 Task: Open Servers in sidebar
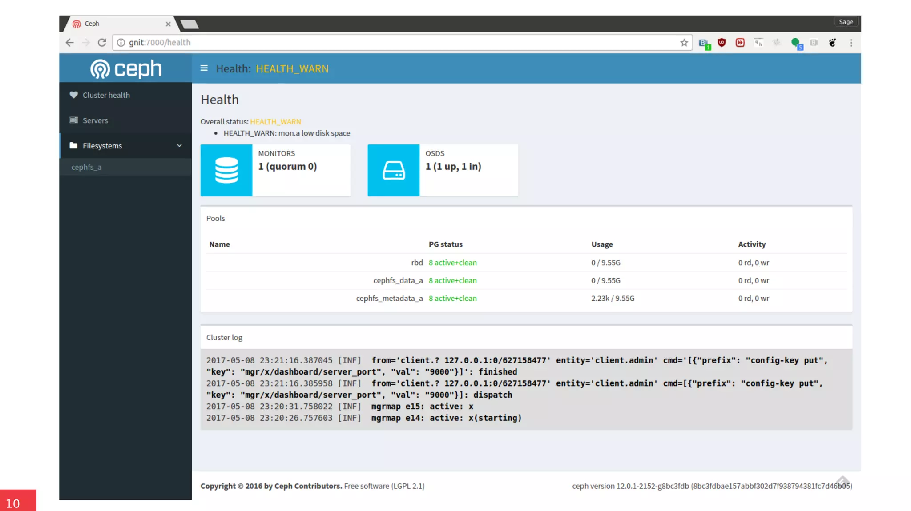click(95, 120)
